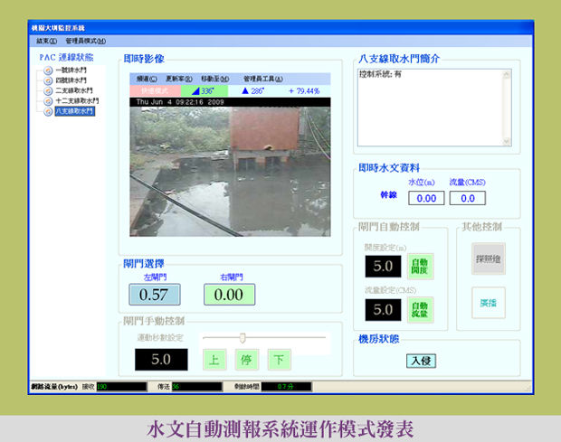This screenshot has width=561, height=442.
Task: Toggle the 快速模式 pink indicator
Action: coord(157,91)
